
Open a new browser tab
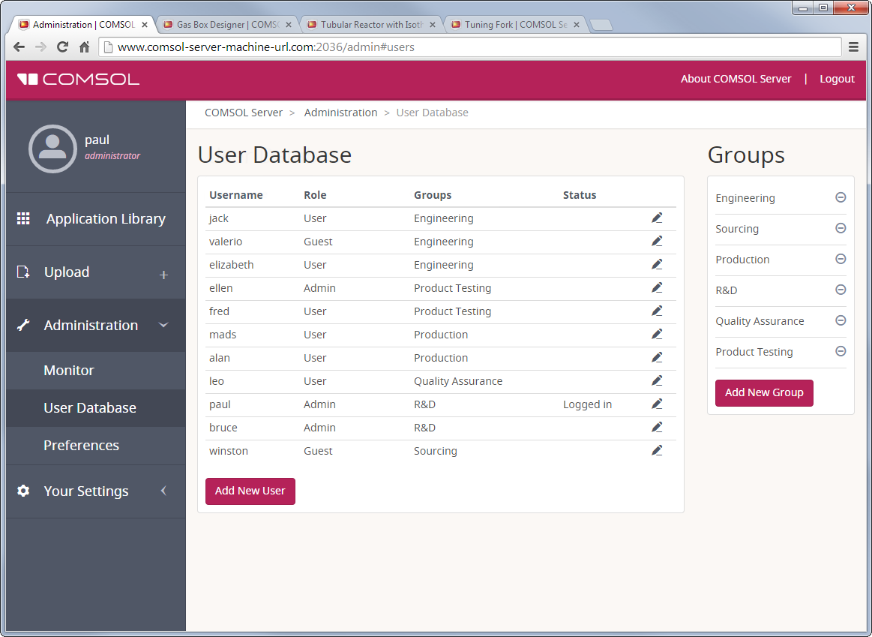[x=601, y=25]
